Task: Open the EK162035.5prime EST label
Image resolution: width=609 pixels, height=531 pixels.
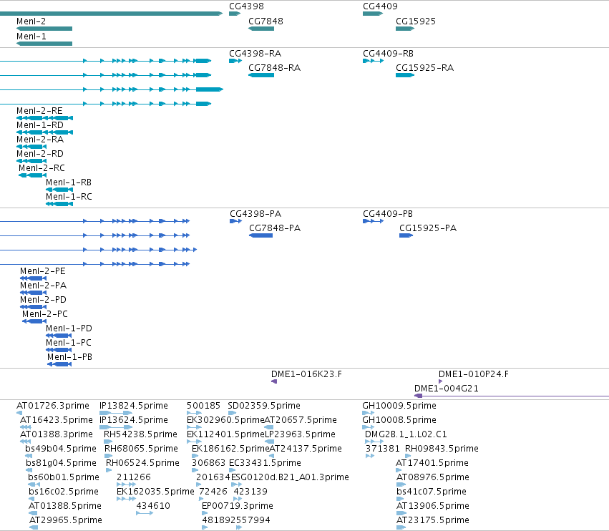Action: click(155, 492)
